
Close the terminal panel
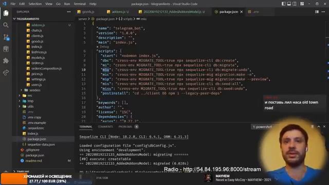coord(324,126)
